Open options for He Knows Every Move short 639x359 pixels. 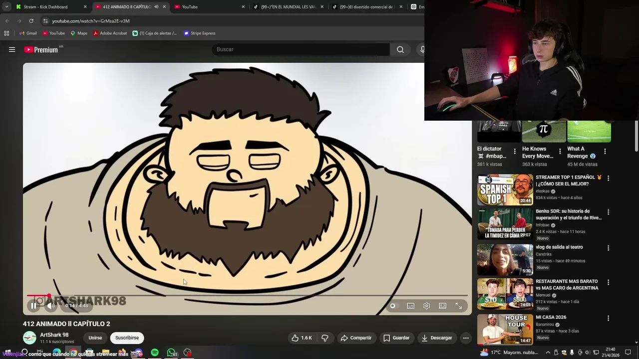(x=560, y=151)
